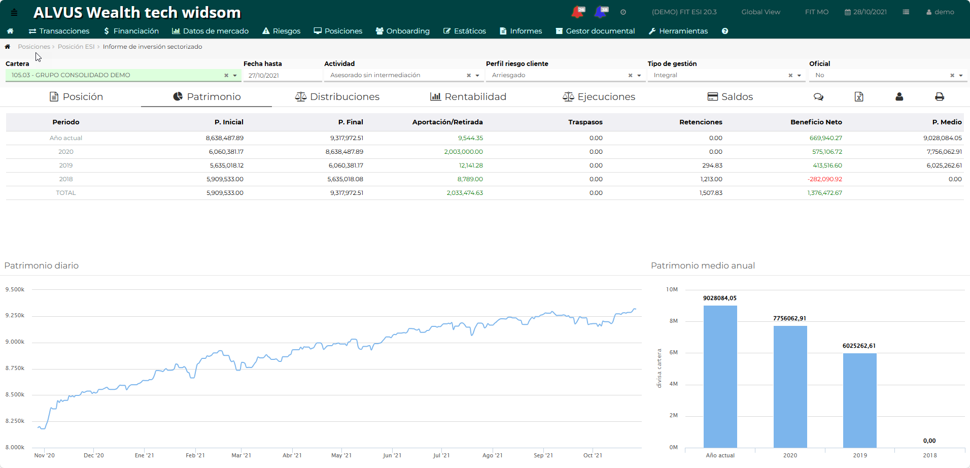Expand the Perfil riesgo cliente dropdown
970x468 pixels.
[639, 76]
